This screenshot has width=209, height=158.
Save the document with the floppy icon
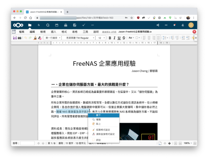[x=15, y=38]
